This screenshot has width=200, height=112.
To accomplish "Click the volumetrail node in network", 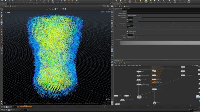I will pos(139,97).
